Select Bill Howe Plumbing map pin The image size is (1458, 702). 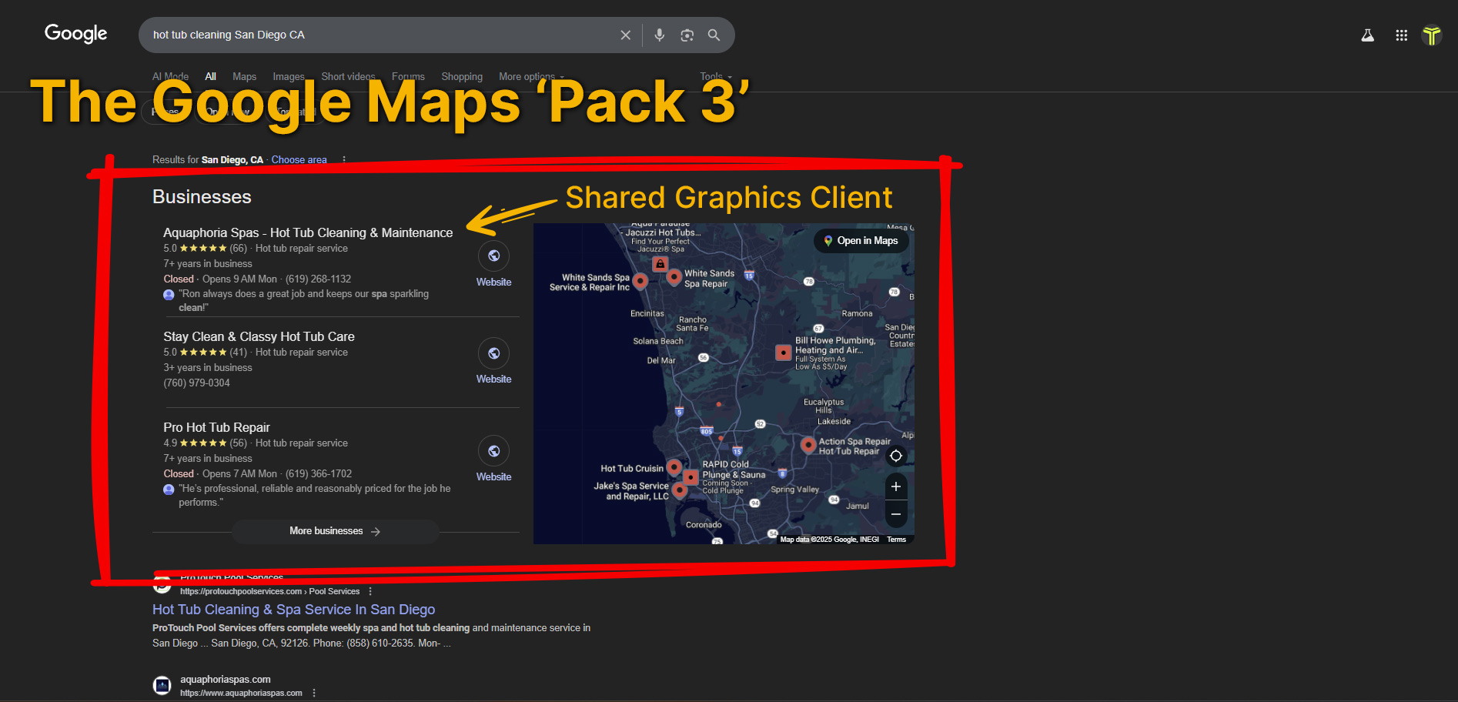tap(783, 353)
